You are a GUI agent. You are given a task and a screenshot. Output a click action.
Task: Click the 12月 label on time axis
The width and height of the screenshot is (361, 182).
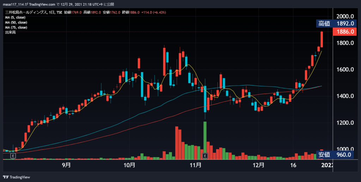(x=258, y=165)
